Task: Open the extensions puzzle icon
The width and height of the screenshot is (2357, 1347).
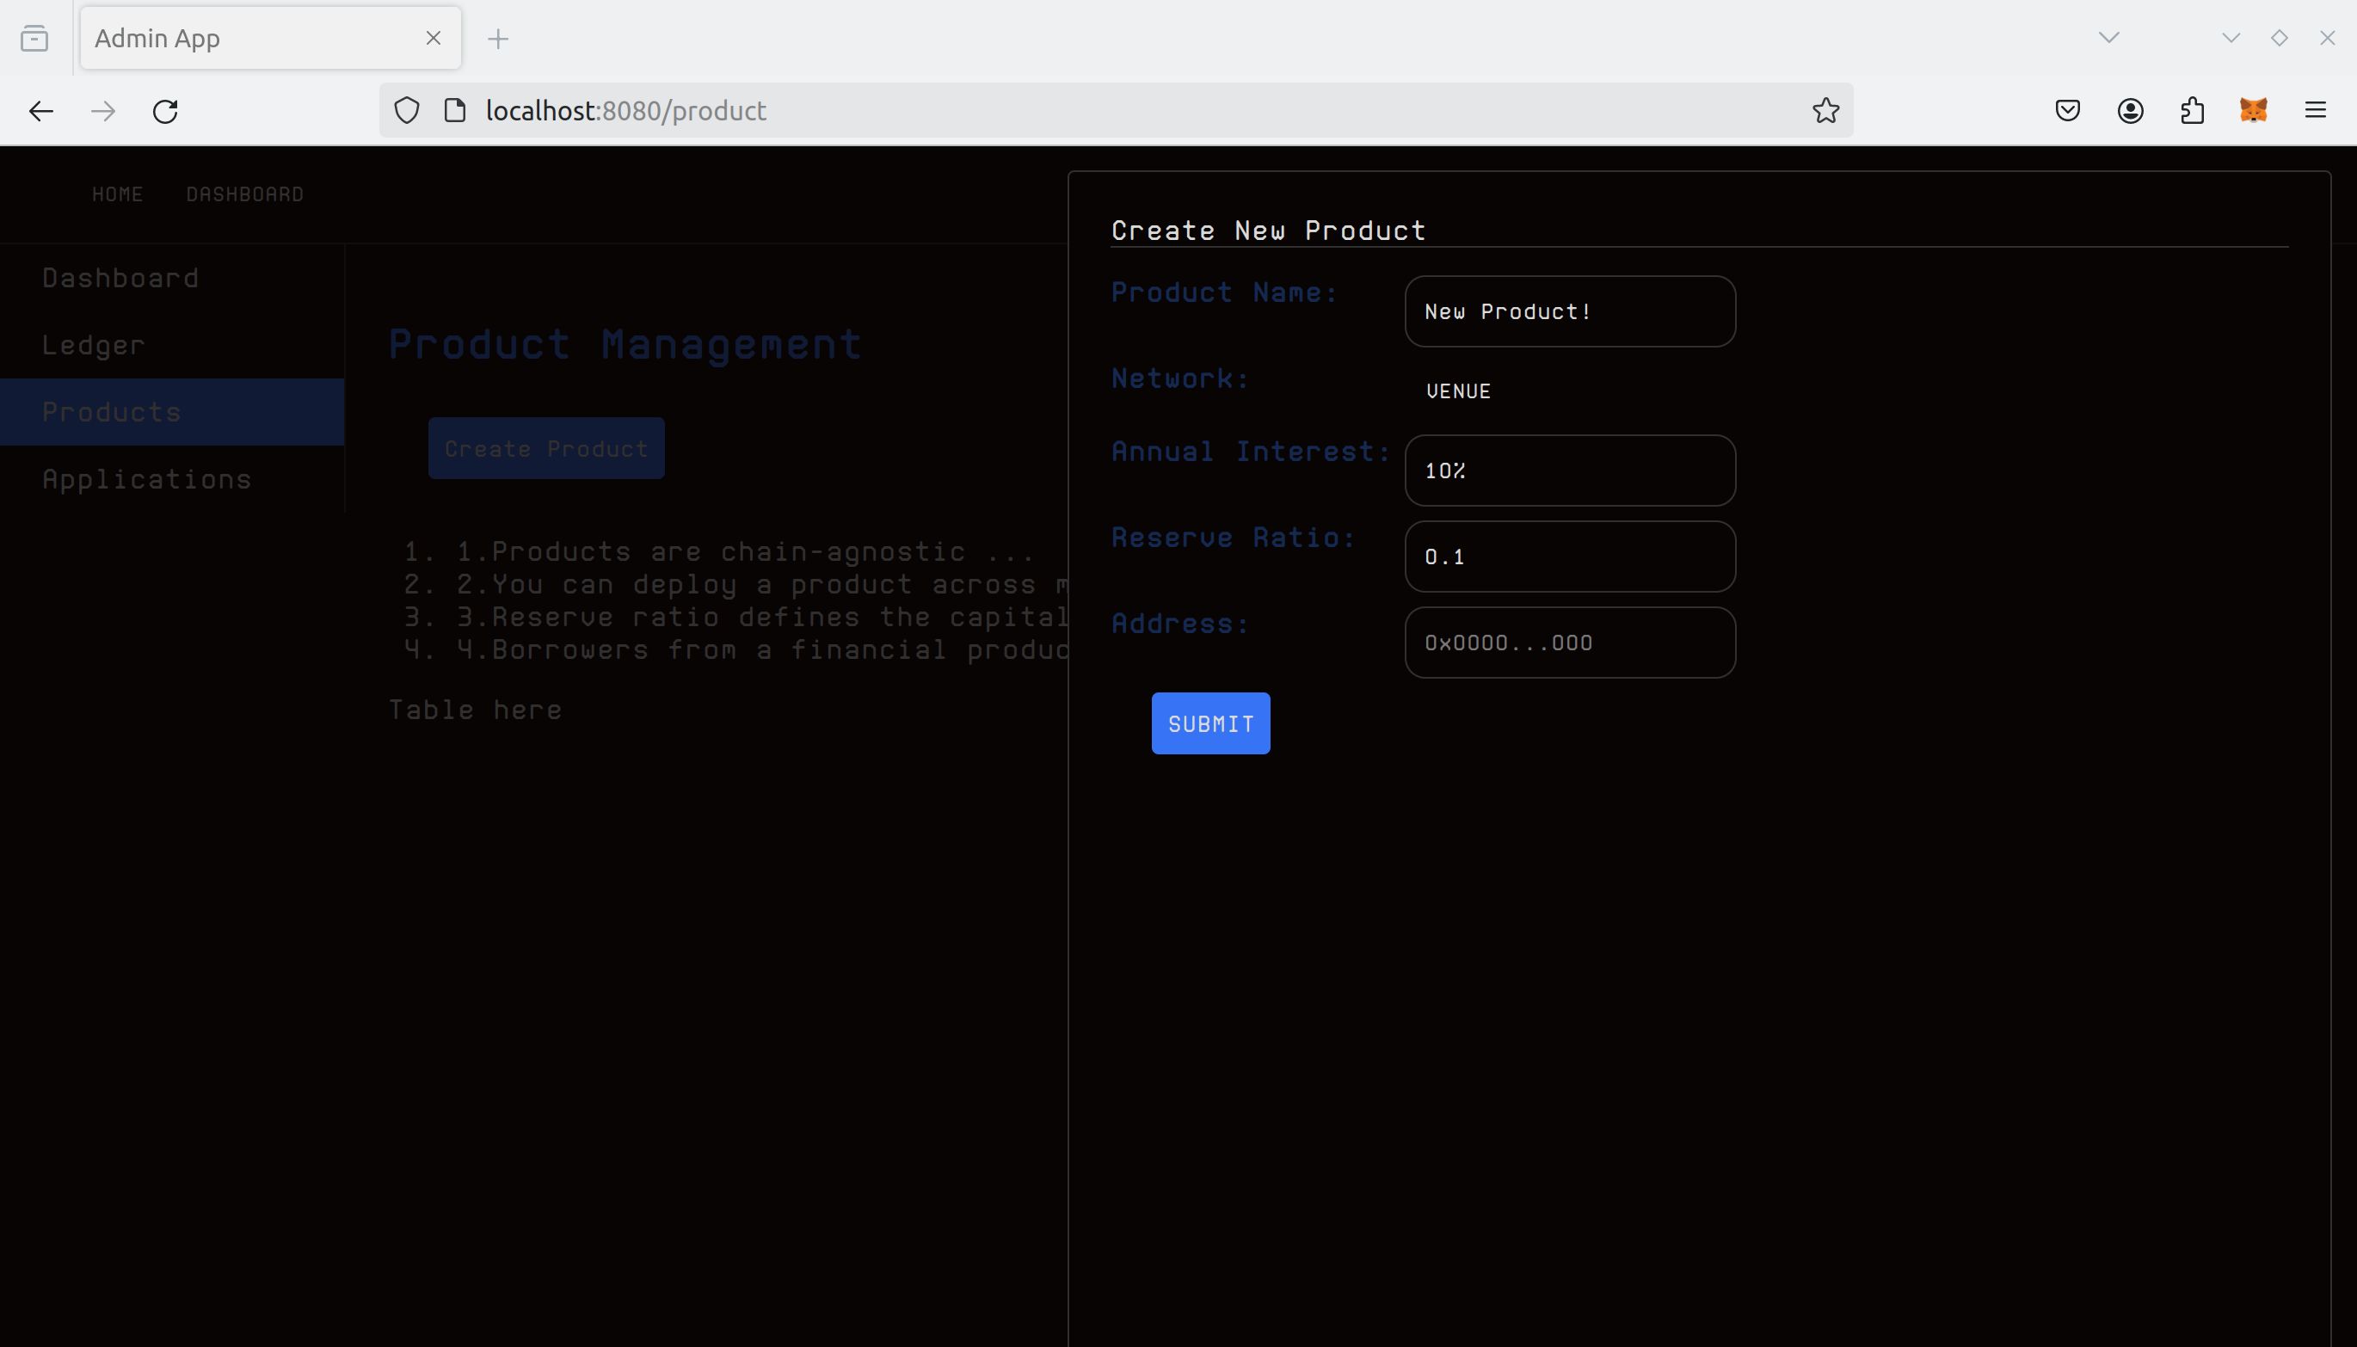Action: (2193, 111)
